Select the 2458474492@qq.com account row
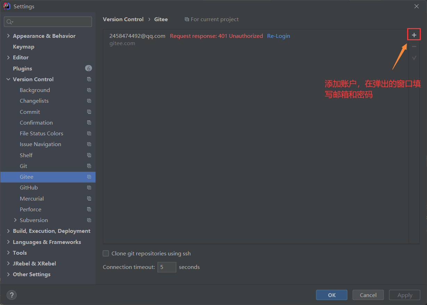The width and height of the screenshot is (427, 305). (x=256, y=39)
